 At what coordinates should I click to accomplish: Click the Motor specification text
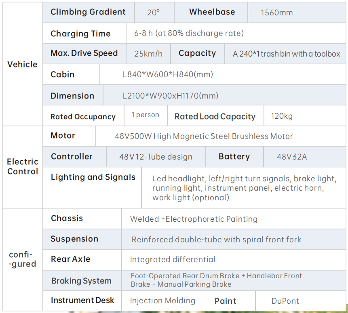click(204, 136)
